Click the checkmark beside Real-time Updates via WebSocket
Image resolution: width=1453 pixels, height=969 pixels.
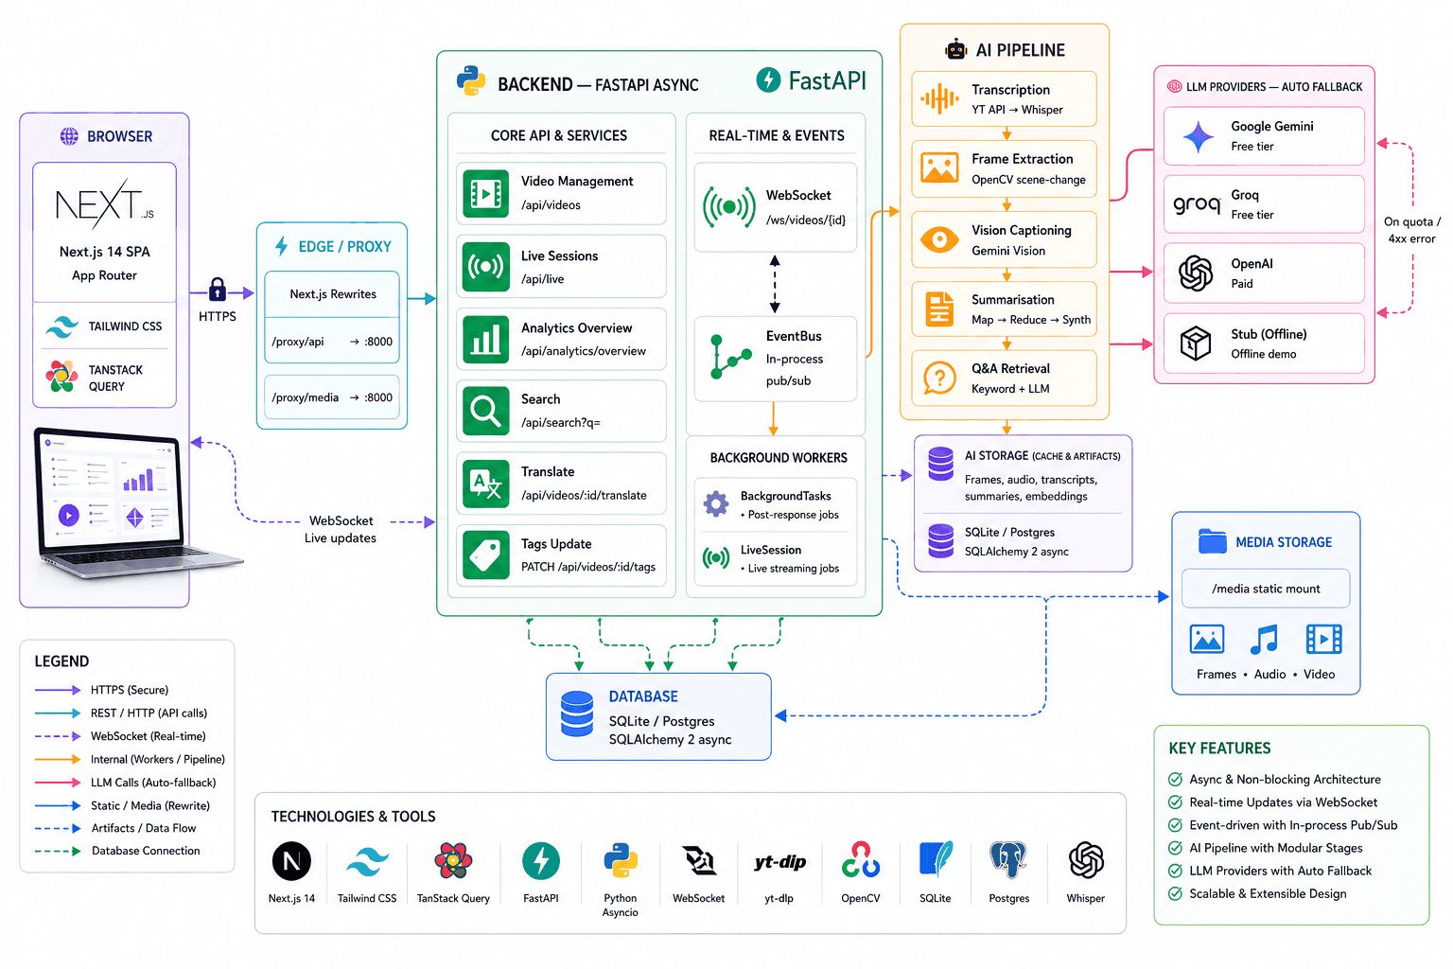click(x=1175, y=802)
